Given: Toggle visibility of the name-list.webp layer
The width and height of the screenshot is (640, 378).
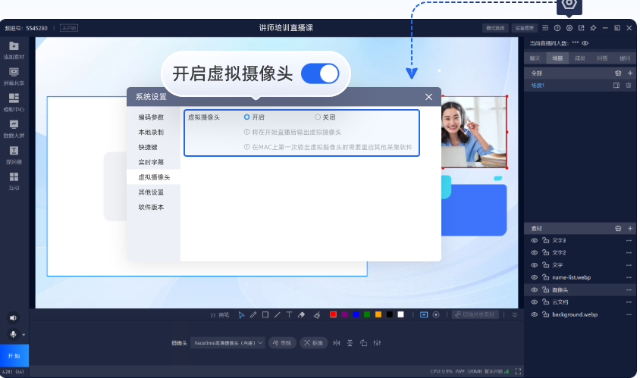Looking at the screenshot, I should pos(534,277).
